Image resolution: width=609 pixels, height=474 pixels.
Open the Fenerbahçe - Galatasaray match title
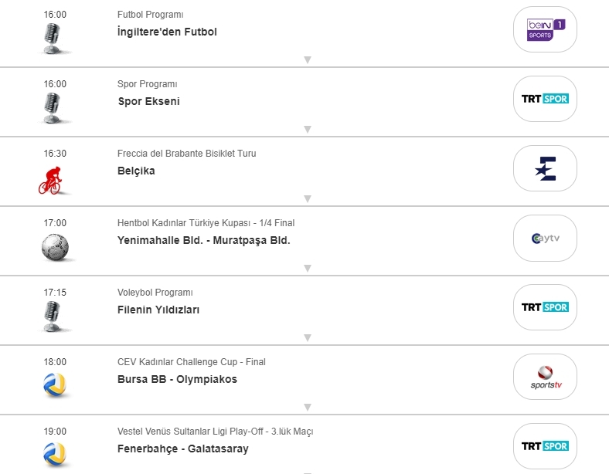tap(183, 449)
